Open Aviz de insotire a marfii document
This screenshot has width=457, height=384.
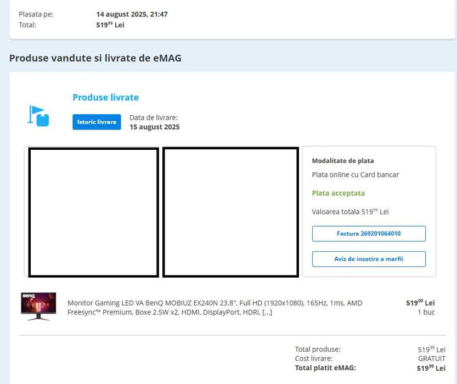pos(369,259)
